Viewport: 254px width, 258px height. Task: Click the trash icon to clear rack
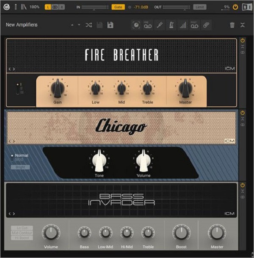click(x=232, y=25)
